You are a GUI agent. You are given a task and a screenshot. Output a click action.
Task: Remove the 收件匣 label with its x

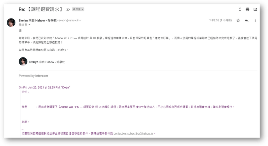pyautogui.click(x=82, y=9)
